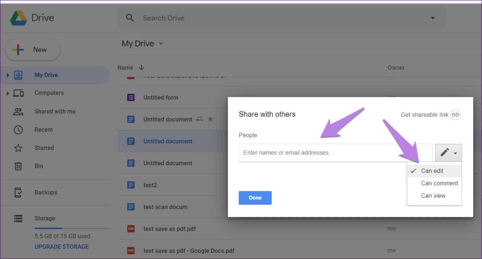Open the Starred section
This screenshot has height=259, width=482.
44,148
